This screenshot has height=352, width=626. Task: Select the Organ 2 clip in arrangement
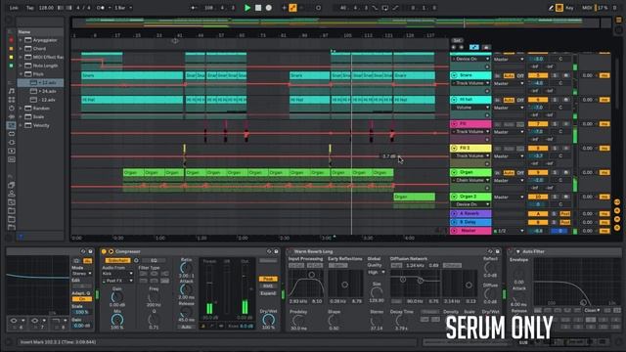[414, 197]
